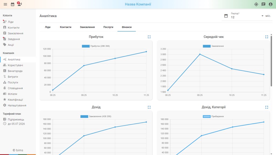Click the Завдання sidebar icon
This screenshot has width=276, height=155.
pyautogui.click(x=5, y=39)
